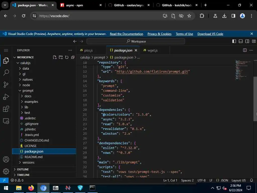Image resolution: width=257 pixels, height=193 pixels.
Task: Change Spaces: 2 indentation setting
Action: 187,180
